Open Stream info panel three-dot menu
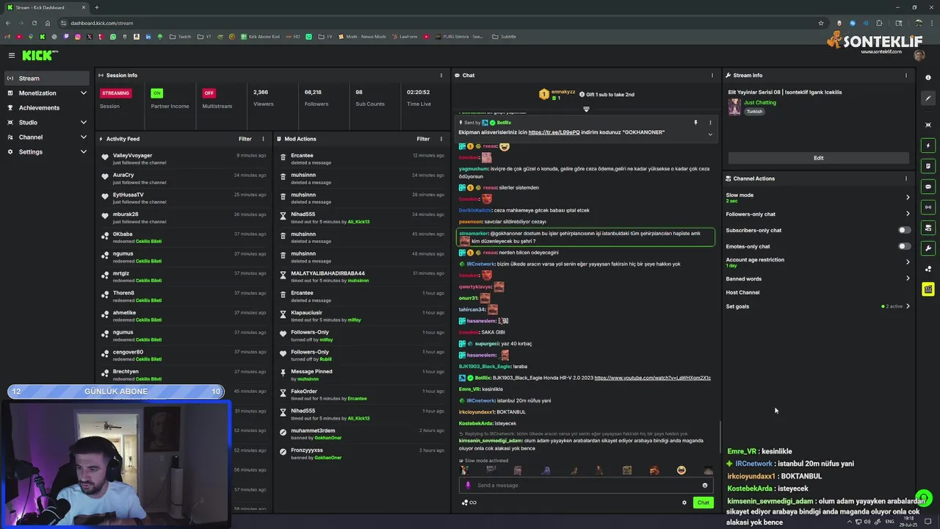Image resolution: width=940 pixels, height=529 pixels. pyautogui.click(x=906, y=75)
